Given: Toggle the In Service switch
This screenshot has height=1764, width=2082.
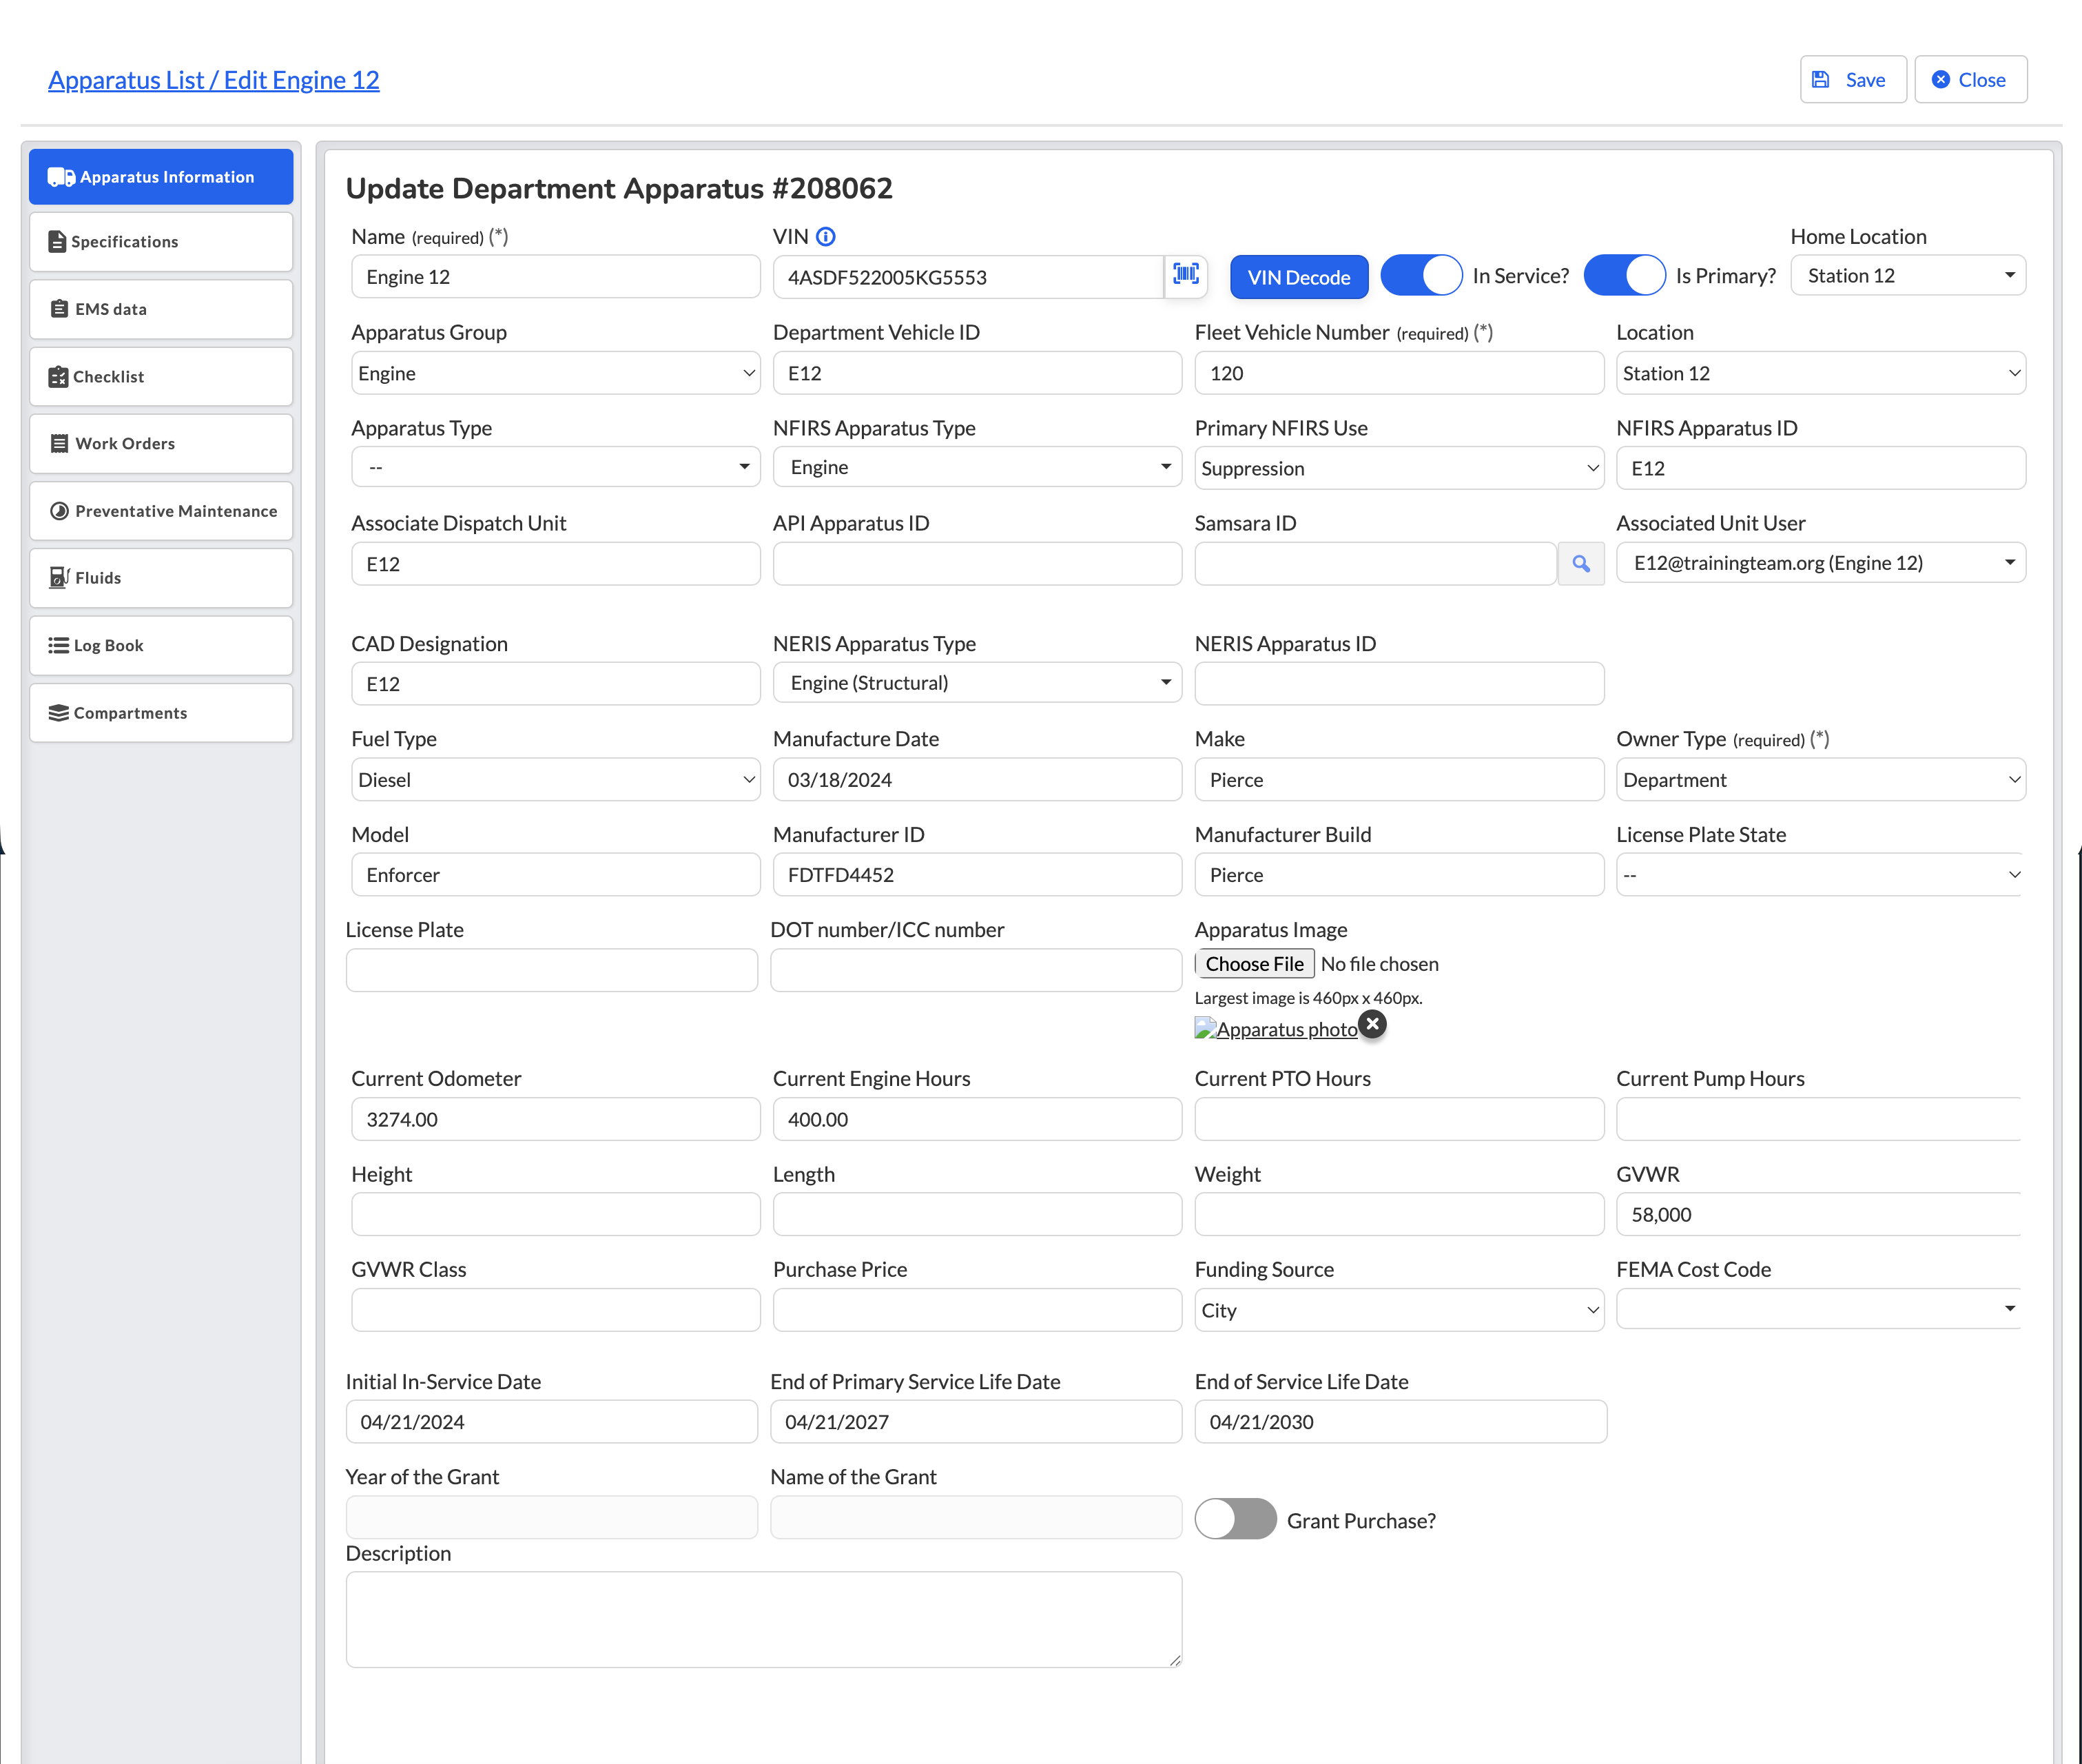Looking at the screenshot, I should click(1421, 275).
